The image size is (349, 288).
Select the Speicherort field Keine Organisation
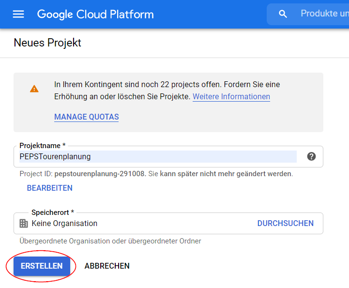pyautogui.click(x=64, y=223)
